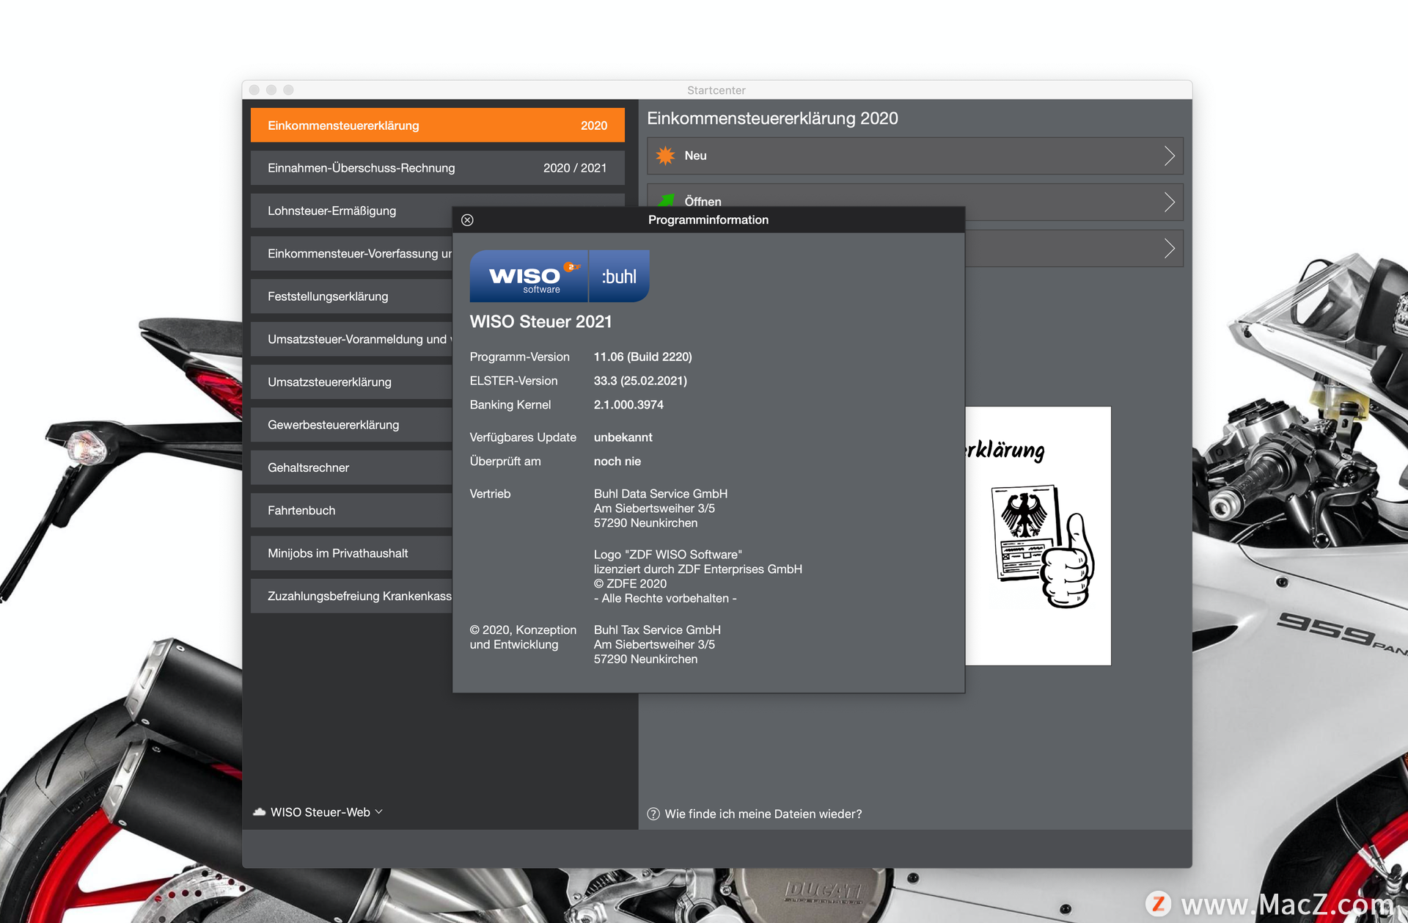1408x923 pixels.
Task: Click Neu to create new declaration
Action: pyautogui.click(x=915, y=156)
